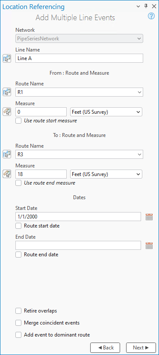Enable Merge coincident events option
Viewport: 159px width, 355px height.
coord(18,323)
